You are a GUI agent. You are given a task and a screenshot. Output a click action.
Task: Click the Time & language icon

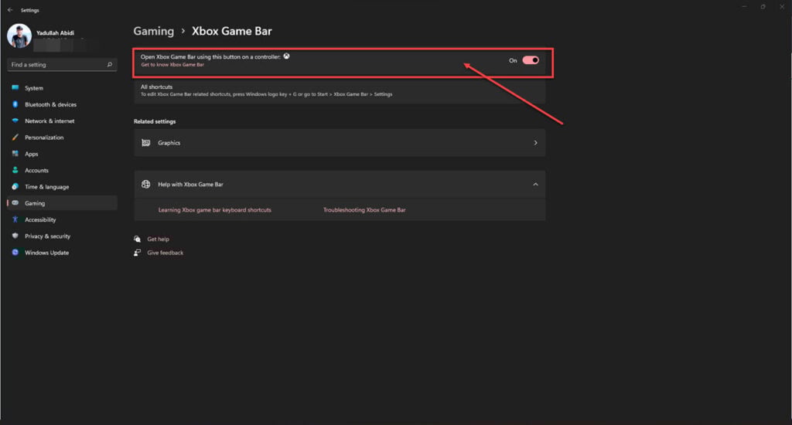15,187
